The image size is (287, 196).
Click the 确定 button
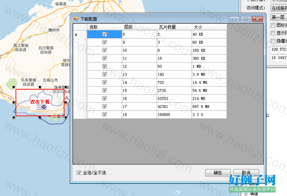[x=218, y=173]
